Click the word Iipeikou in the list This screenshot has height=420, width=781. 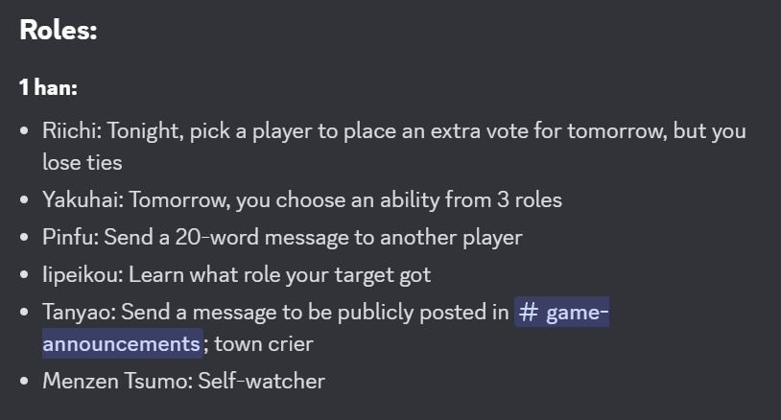pyautogui.click(x=81, y=275)
